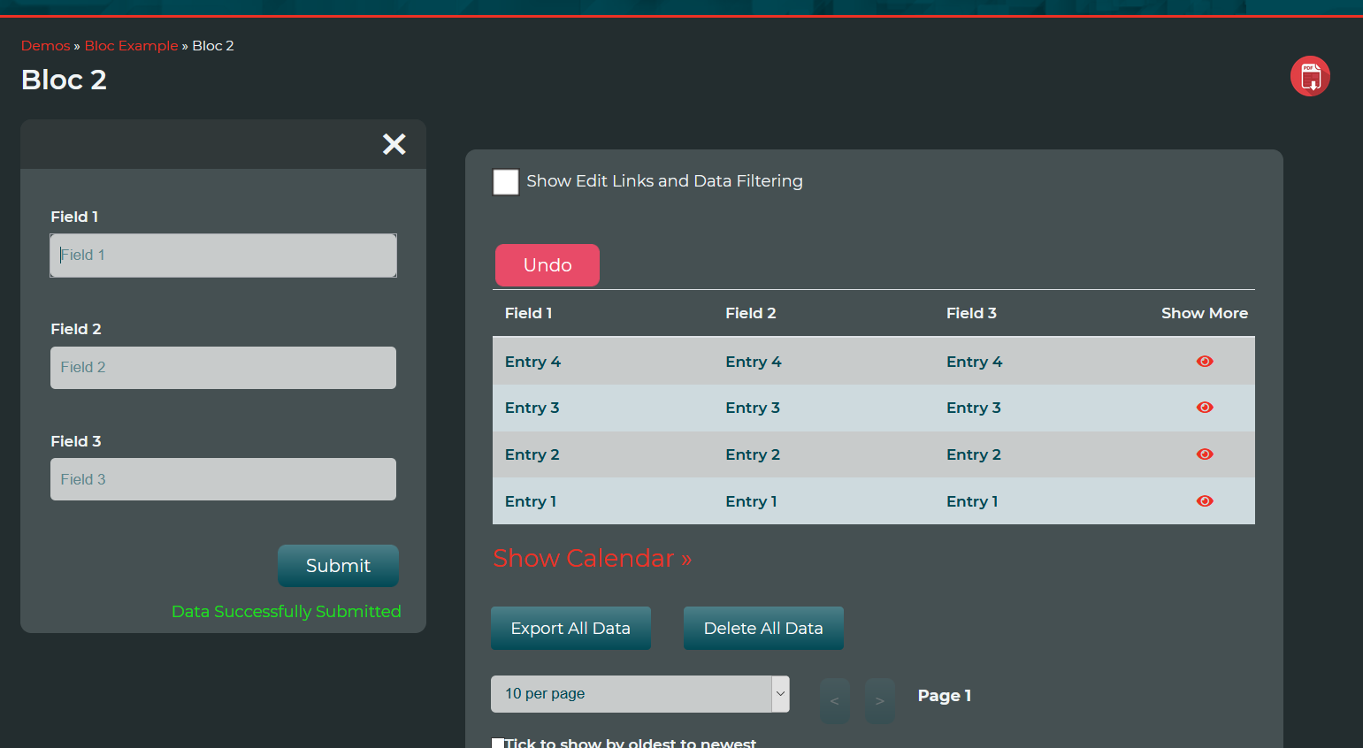This screenshot has width=1363, height=748.
Task: Open the Bloc Example breadcrumb link
Action: coord(132,46)
